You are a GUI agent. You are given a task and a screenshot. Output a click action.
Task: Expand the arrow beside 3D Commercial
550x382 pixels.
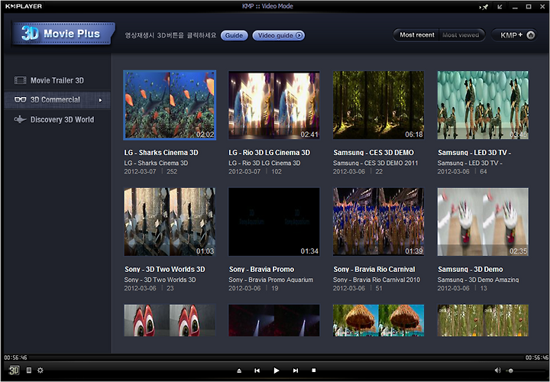coord(100,100)
